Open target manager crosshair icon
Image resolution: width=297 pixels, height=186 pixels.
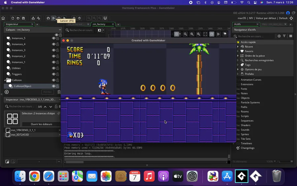(x=291, y=18)
